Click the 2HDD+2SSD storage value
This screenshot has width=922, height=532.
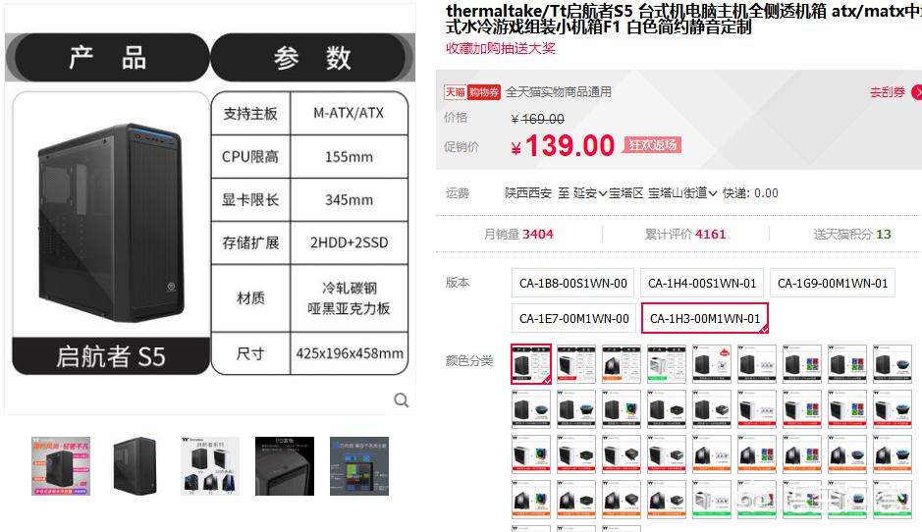pos(349,242)
